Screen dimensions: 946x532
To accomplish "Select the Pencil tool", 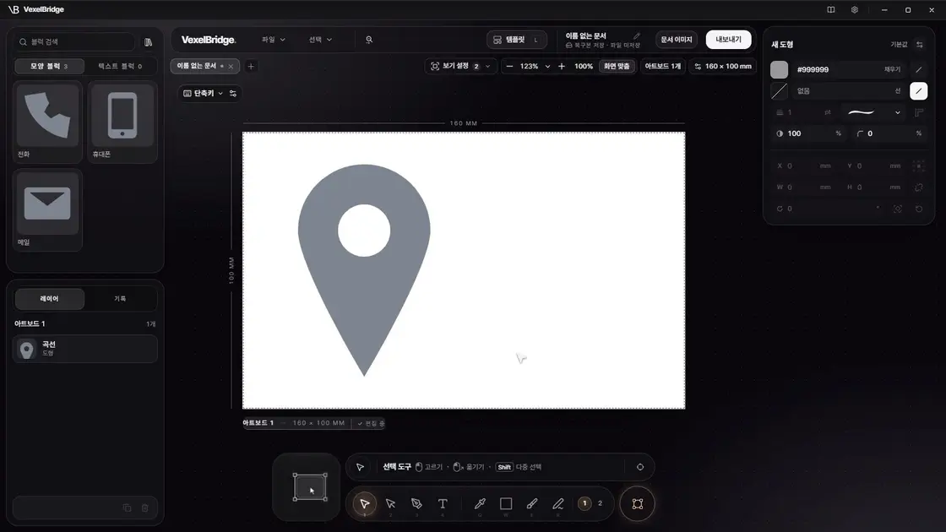I will 558,503.
